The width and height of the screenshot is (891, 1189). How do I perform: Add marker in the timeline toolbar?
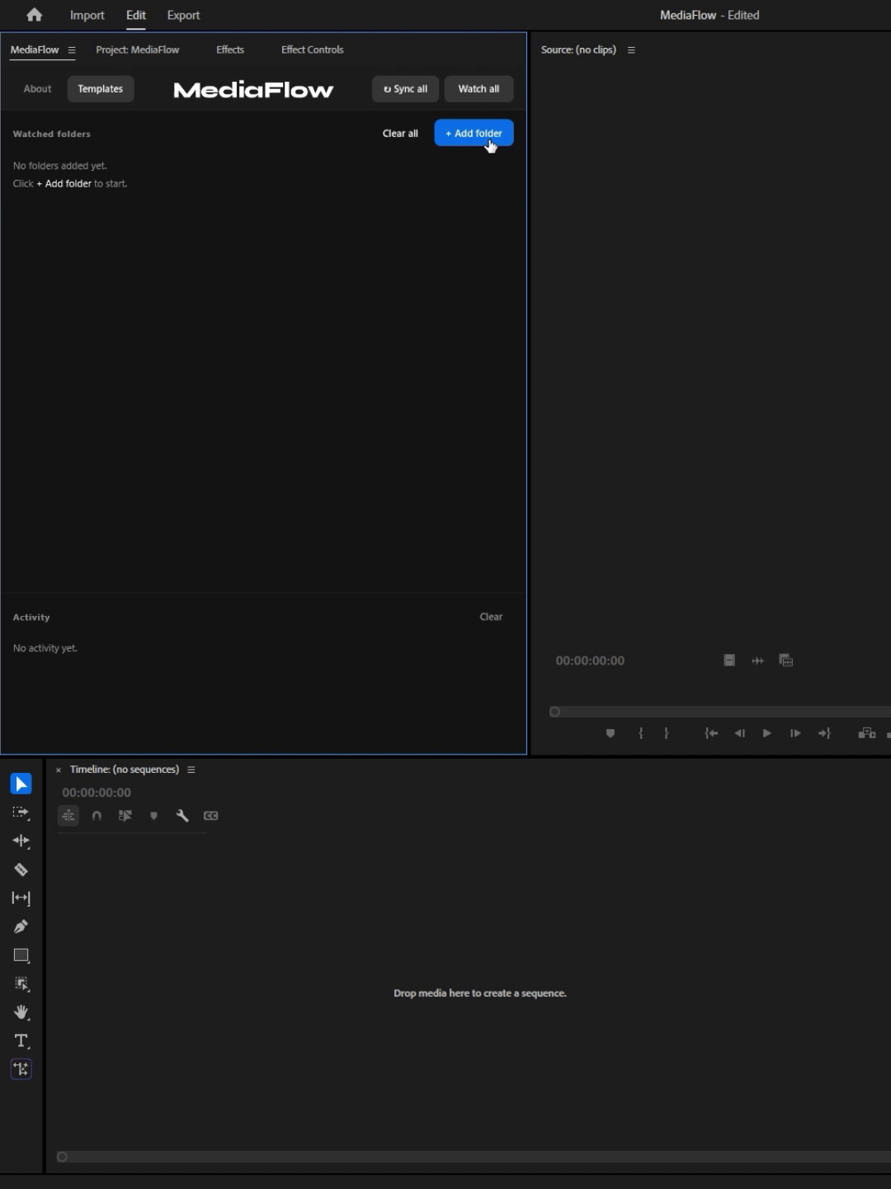153,816
